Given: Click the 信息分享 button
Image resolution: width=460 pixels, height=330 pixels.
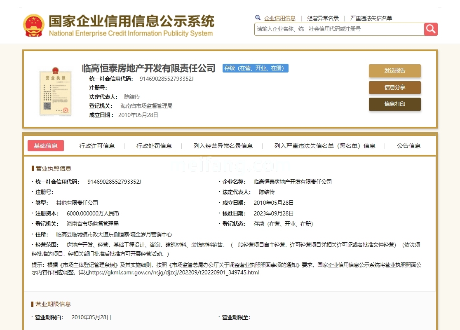Looking at the screenshot, I should [394, 87].
